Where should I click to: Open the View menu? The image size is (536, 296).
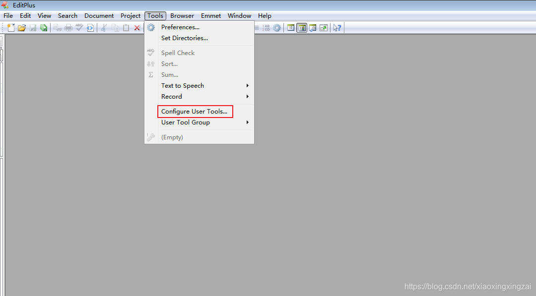click(x=45, y=16)
